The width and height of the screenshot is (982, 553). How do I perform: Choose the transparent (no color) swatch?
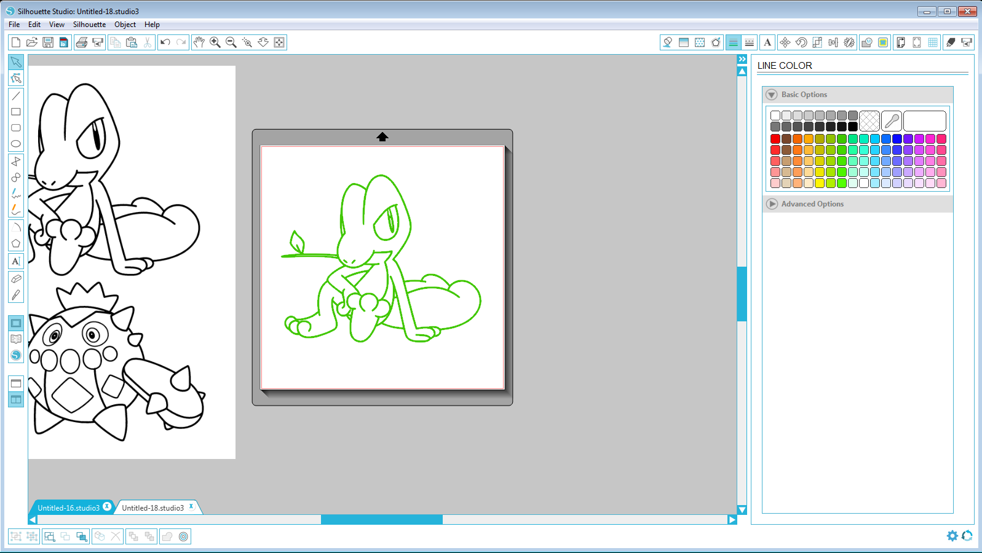869,120
